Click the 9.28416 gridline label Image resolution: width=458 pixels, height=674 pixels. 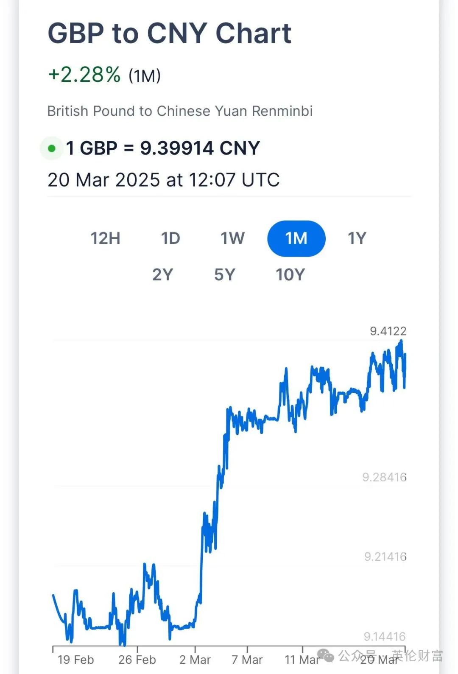pos(384,477)
